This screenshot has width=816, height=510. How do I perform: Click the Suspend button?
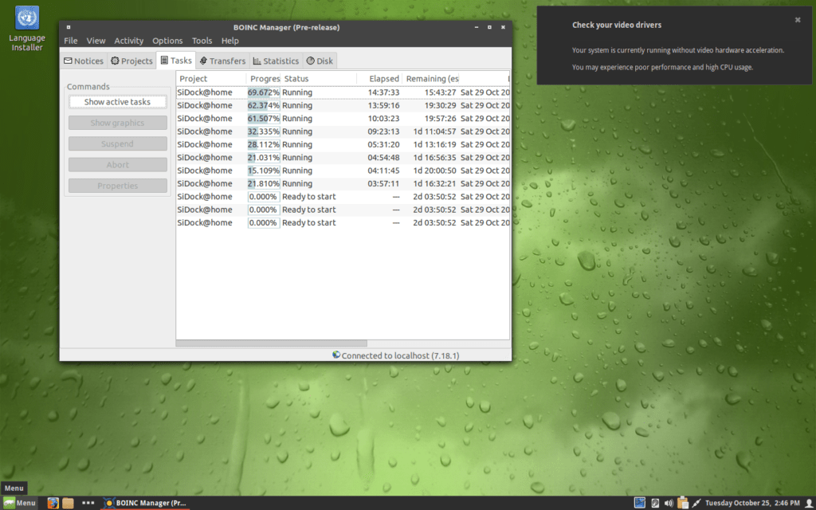tap(118, 143)
